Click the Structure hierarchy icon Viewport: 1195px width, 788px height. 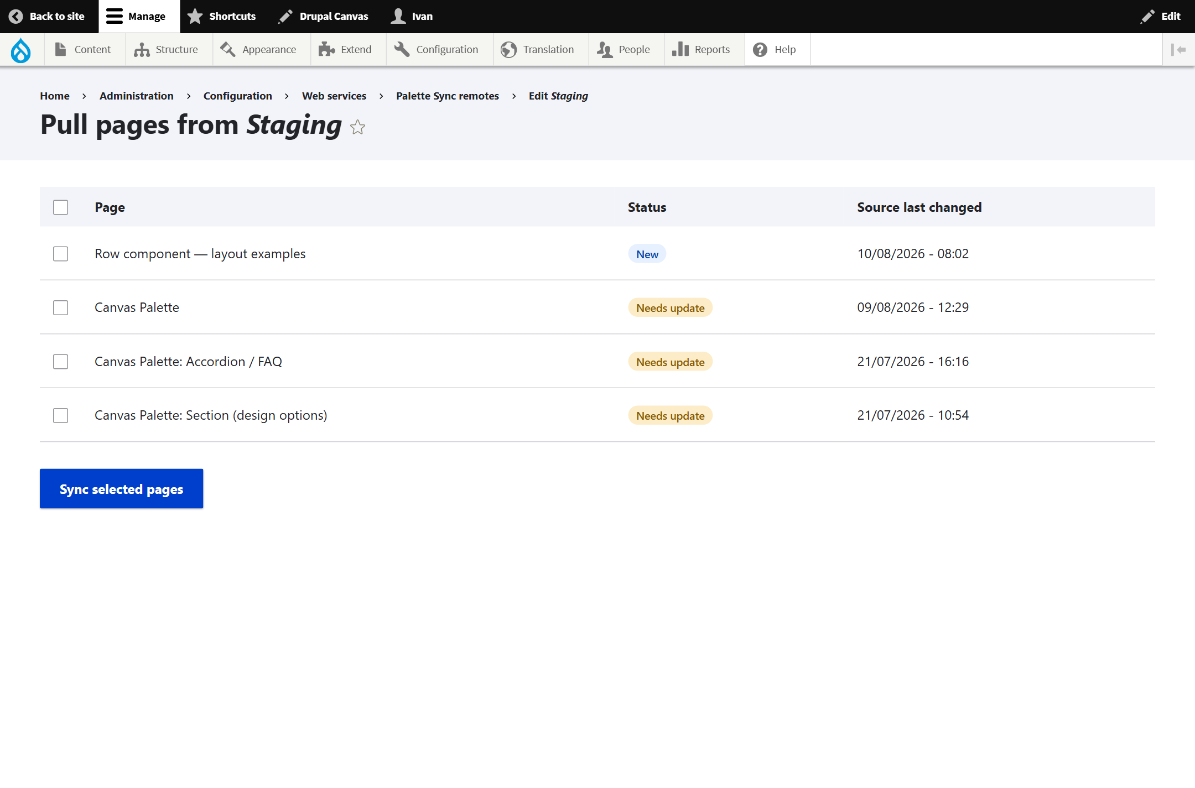142,50
